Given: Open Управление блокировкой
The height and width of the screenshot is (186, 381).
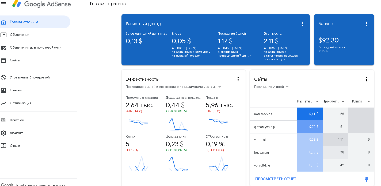Looking at the screenshot, I should tap(35, 77).
